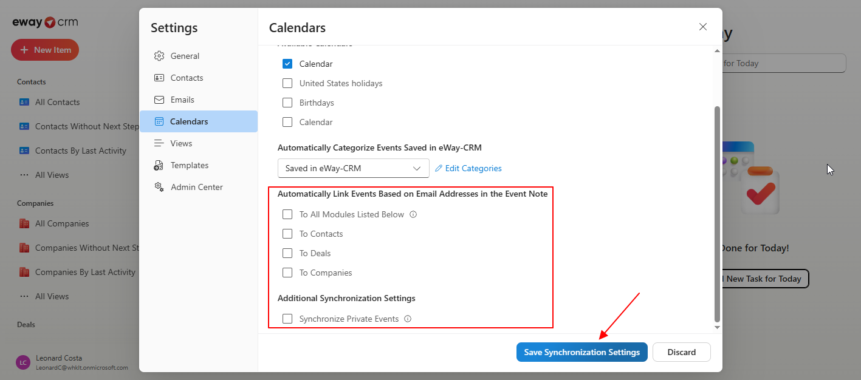The width and height of the screenshot is (861, 380).
Task: Click Save Synchronization Settings button
Action: [x=582, y=352]
